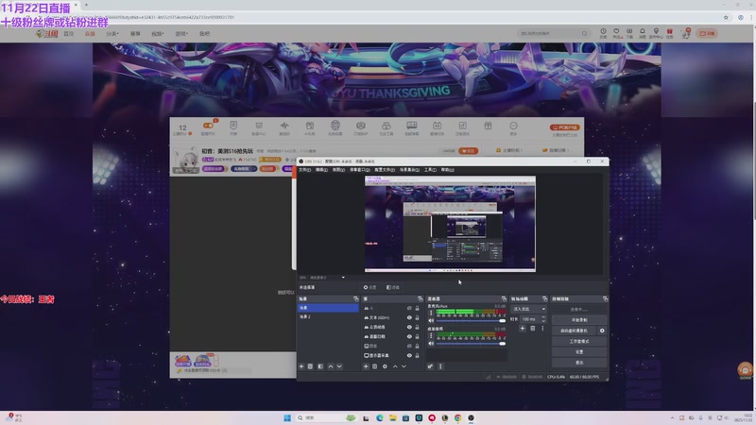Open 编辑 menu in OBS

coord(321,170)
